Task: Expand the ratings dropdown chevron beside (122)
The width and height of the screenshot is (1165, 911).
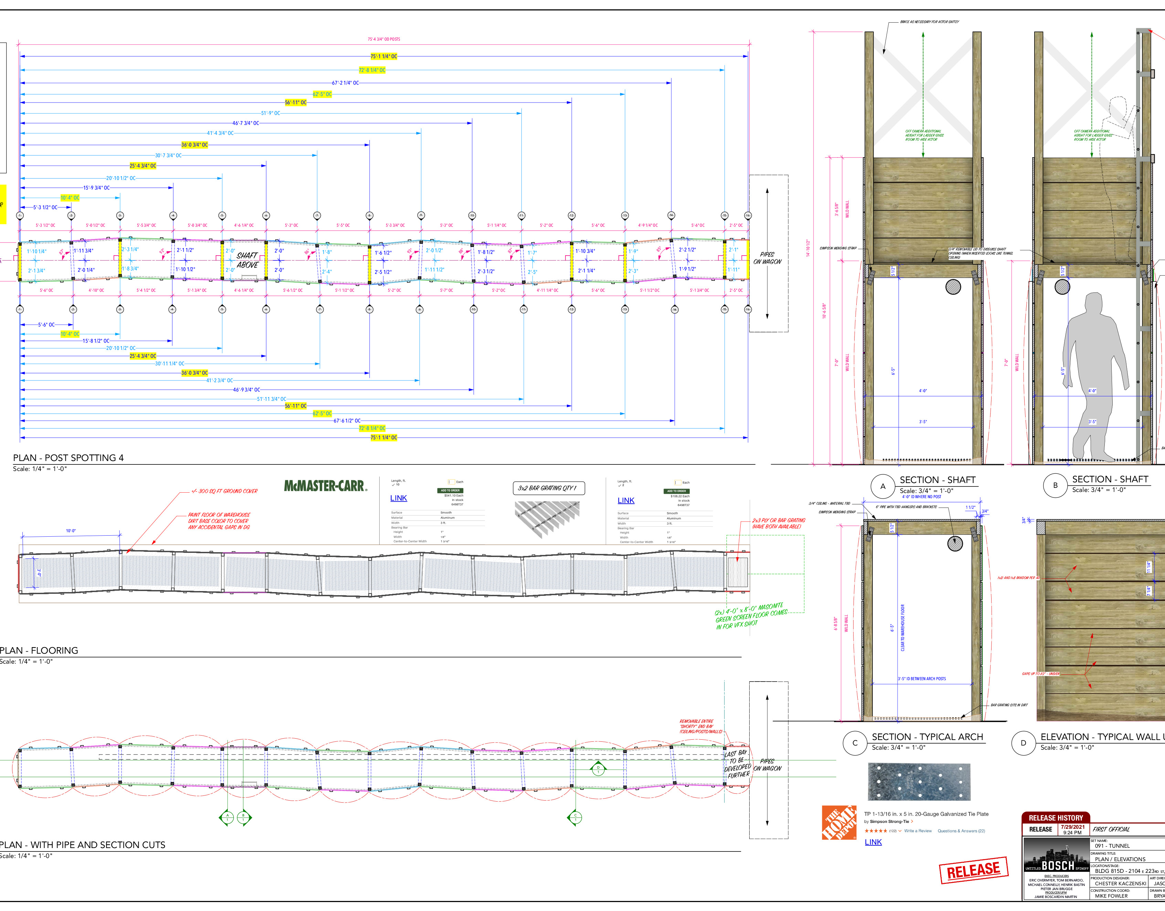Action: point(900,831)
